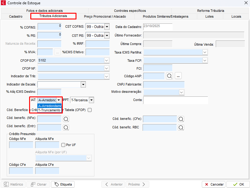Enable the Por UF checkbox
Image resolution: width=250 pixels, height=188 pixels.
(x=63, y=145)
